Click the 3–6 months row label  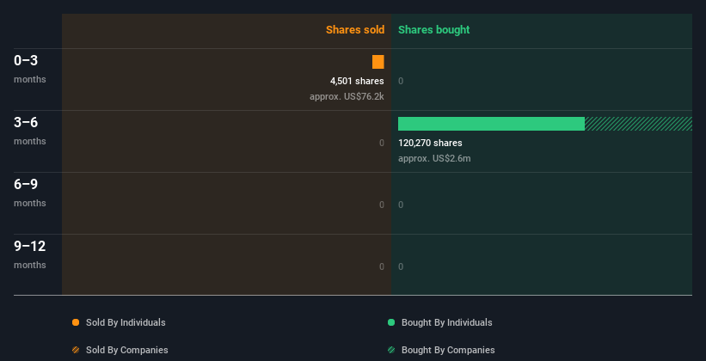pos(30,131)
